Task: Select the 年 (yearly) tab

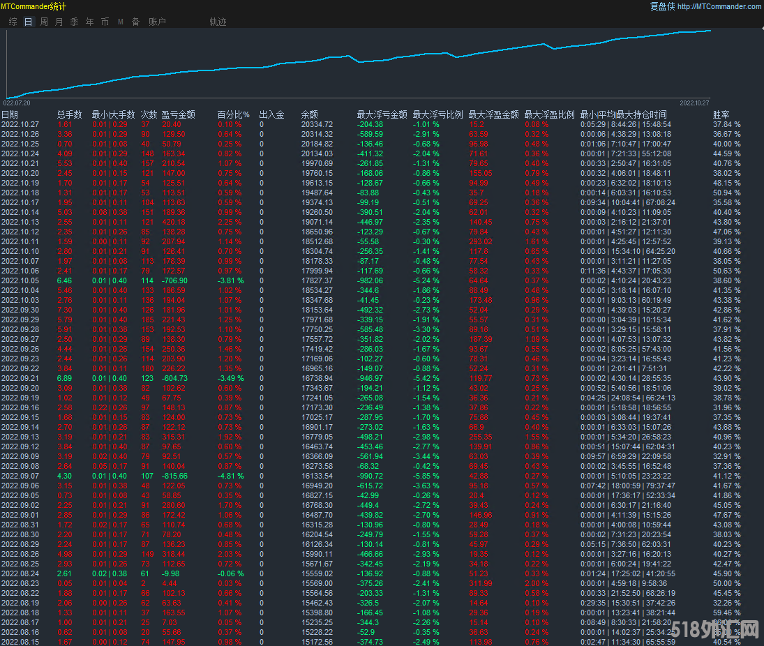Action: (x=89, y=22)
